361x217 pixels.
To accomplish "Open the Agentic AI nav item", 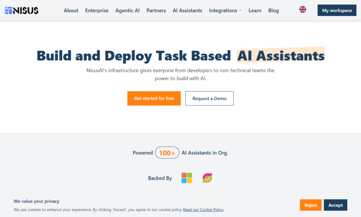I will (x=127, y=10).
